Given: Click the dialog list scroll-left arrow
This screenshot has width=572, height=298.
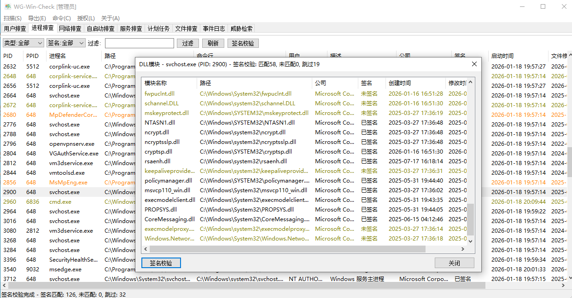Looking at the screenshot, I should tap(146, 249).
